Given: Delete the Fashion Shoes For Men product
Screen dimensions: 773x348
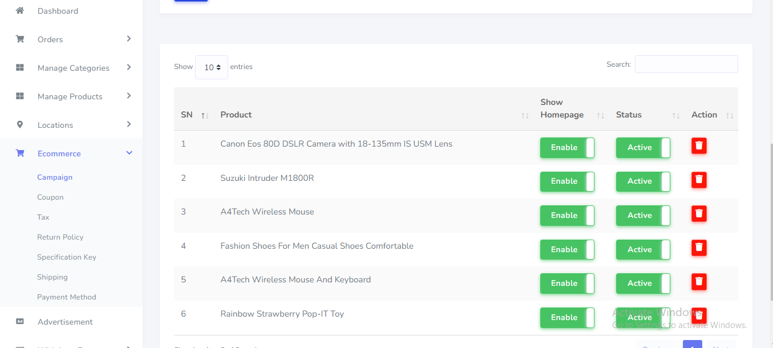Looking at the screenshot, I should pos(699,248).
